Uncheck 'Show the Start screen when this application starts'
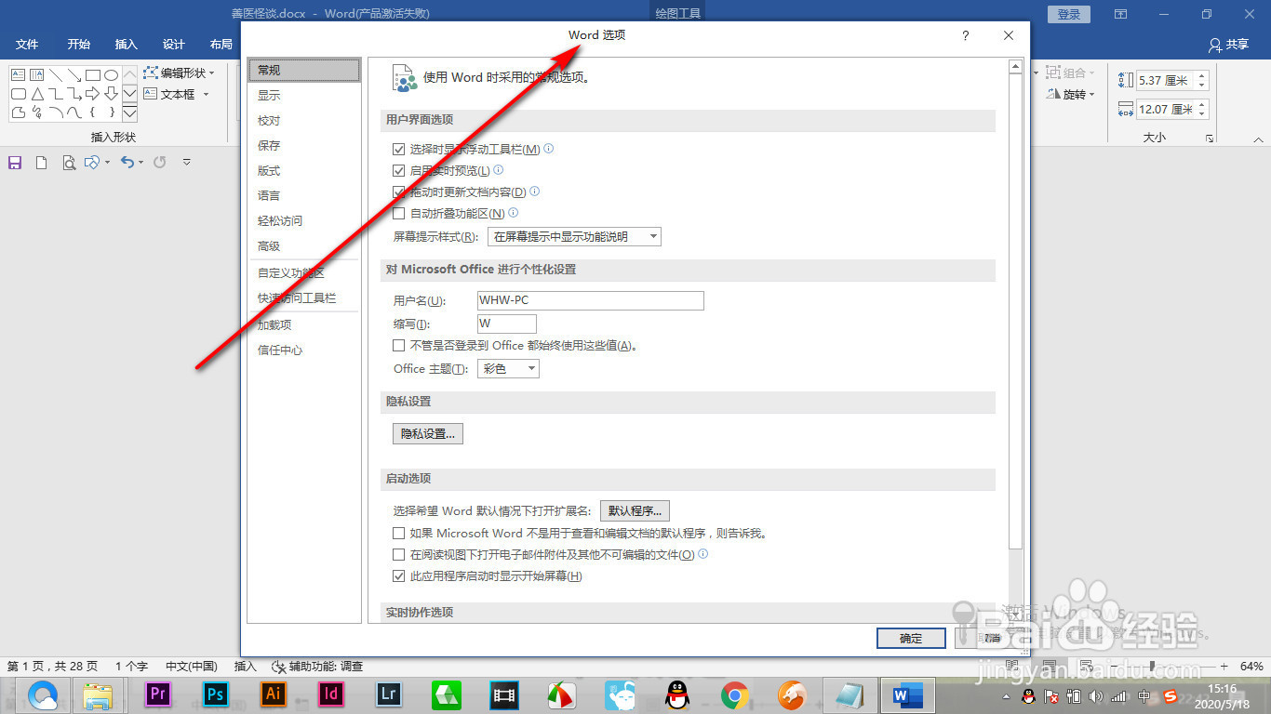This screenshot has height=714, width=1271. (x=399, y=576)
